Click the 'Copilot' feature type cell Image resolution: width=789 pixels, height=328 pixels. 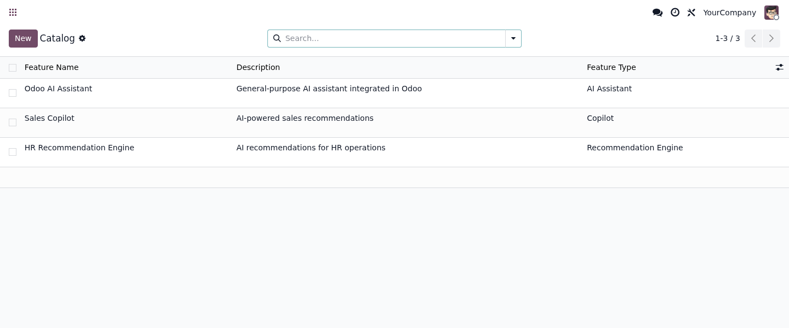(600, 118)
